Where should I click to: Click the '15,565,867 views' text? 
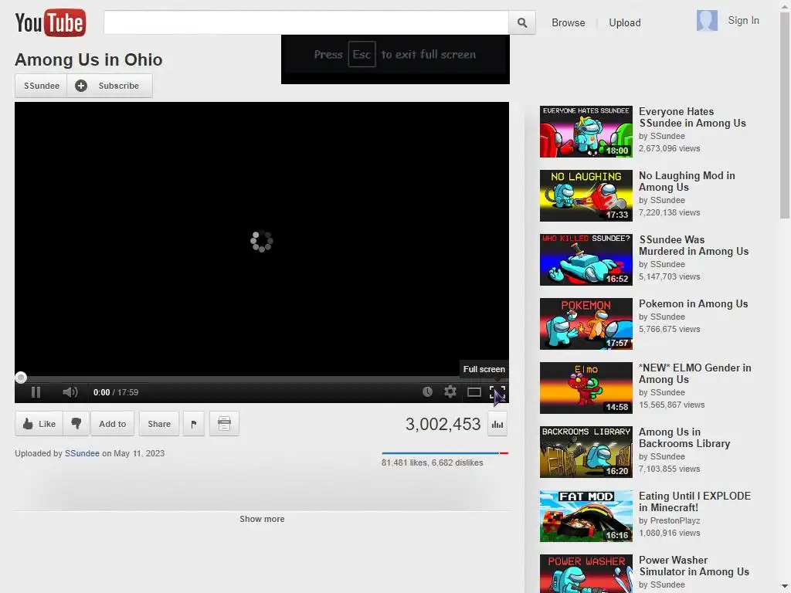[671, 405]
